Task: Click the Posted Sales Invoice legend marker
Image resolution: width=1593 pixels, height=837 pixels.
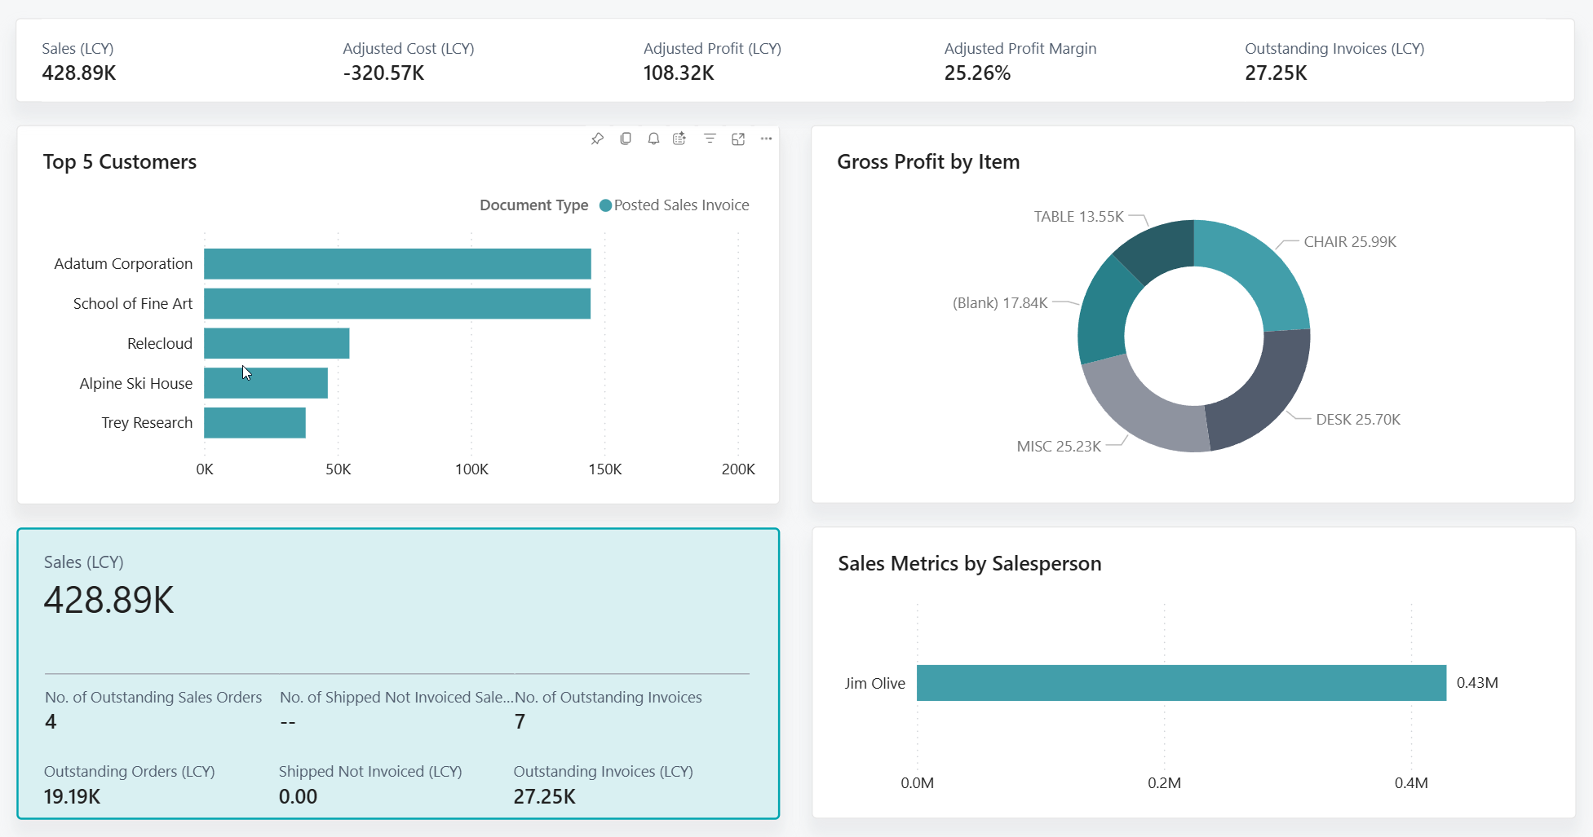Action: [x=605, y=205]
